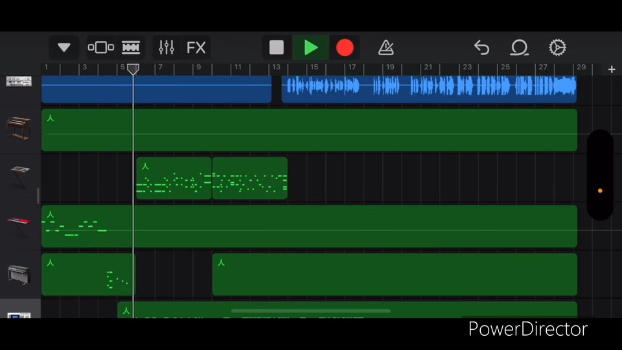Tap bar 1 on the timeline ruler
622x350 pixels.
pyautogui.click(x=46, y=67)
